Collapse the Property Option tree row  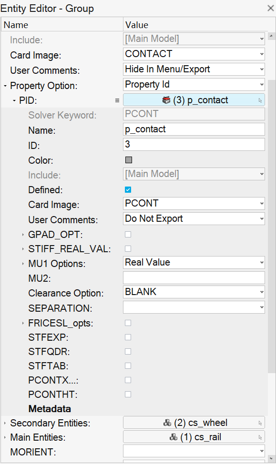5,86
